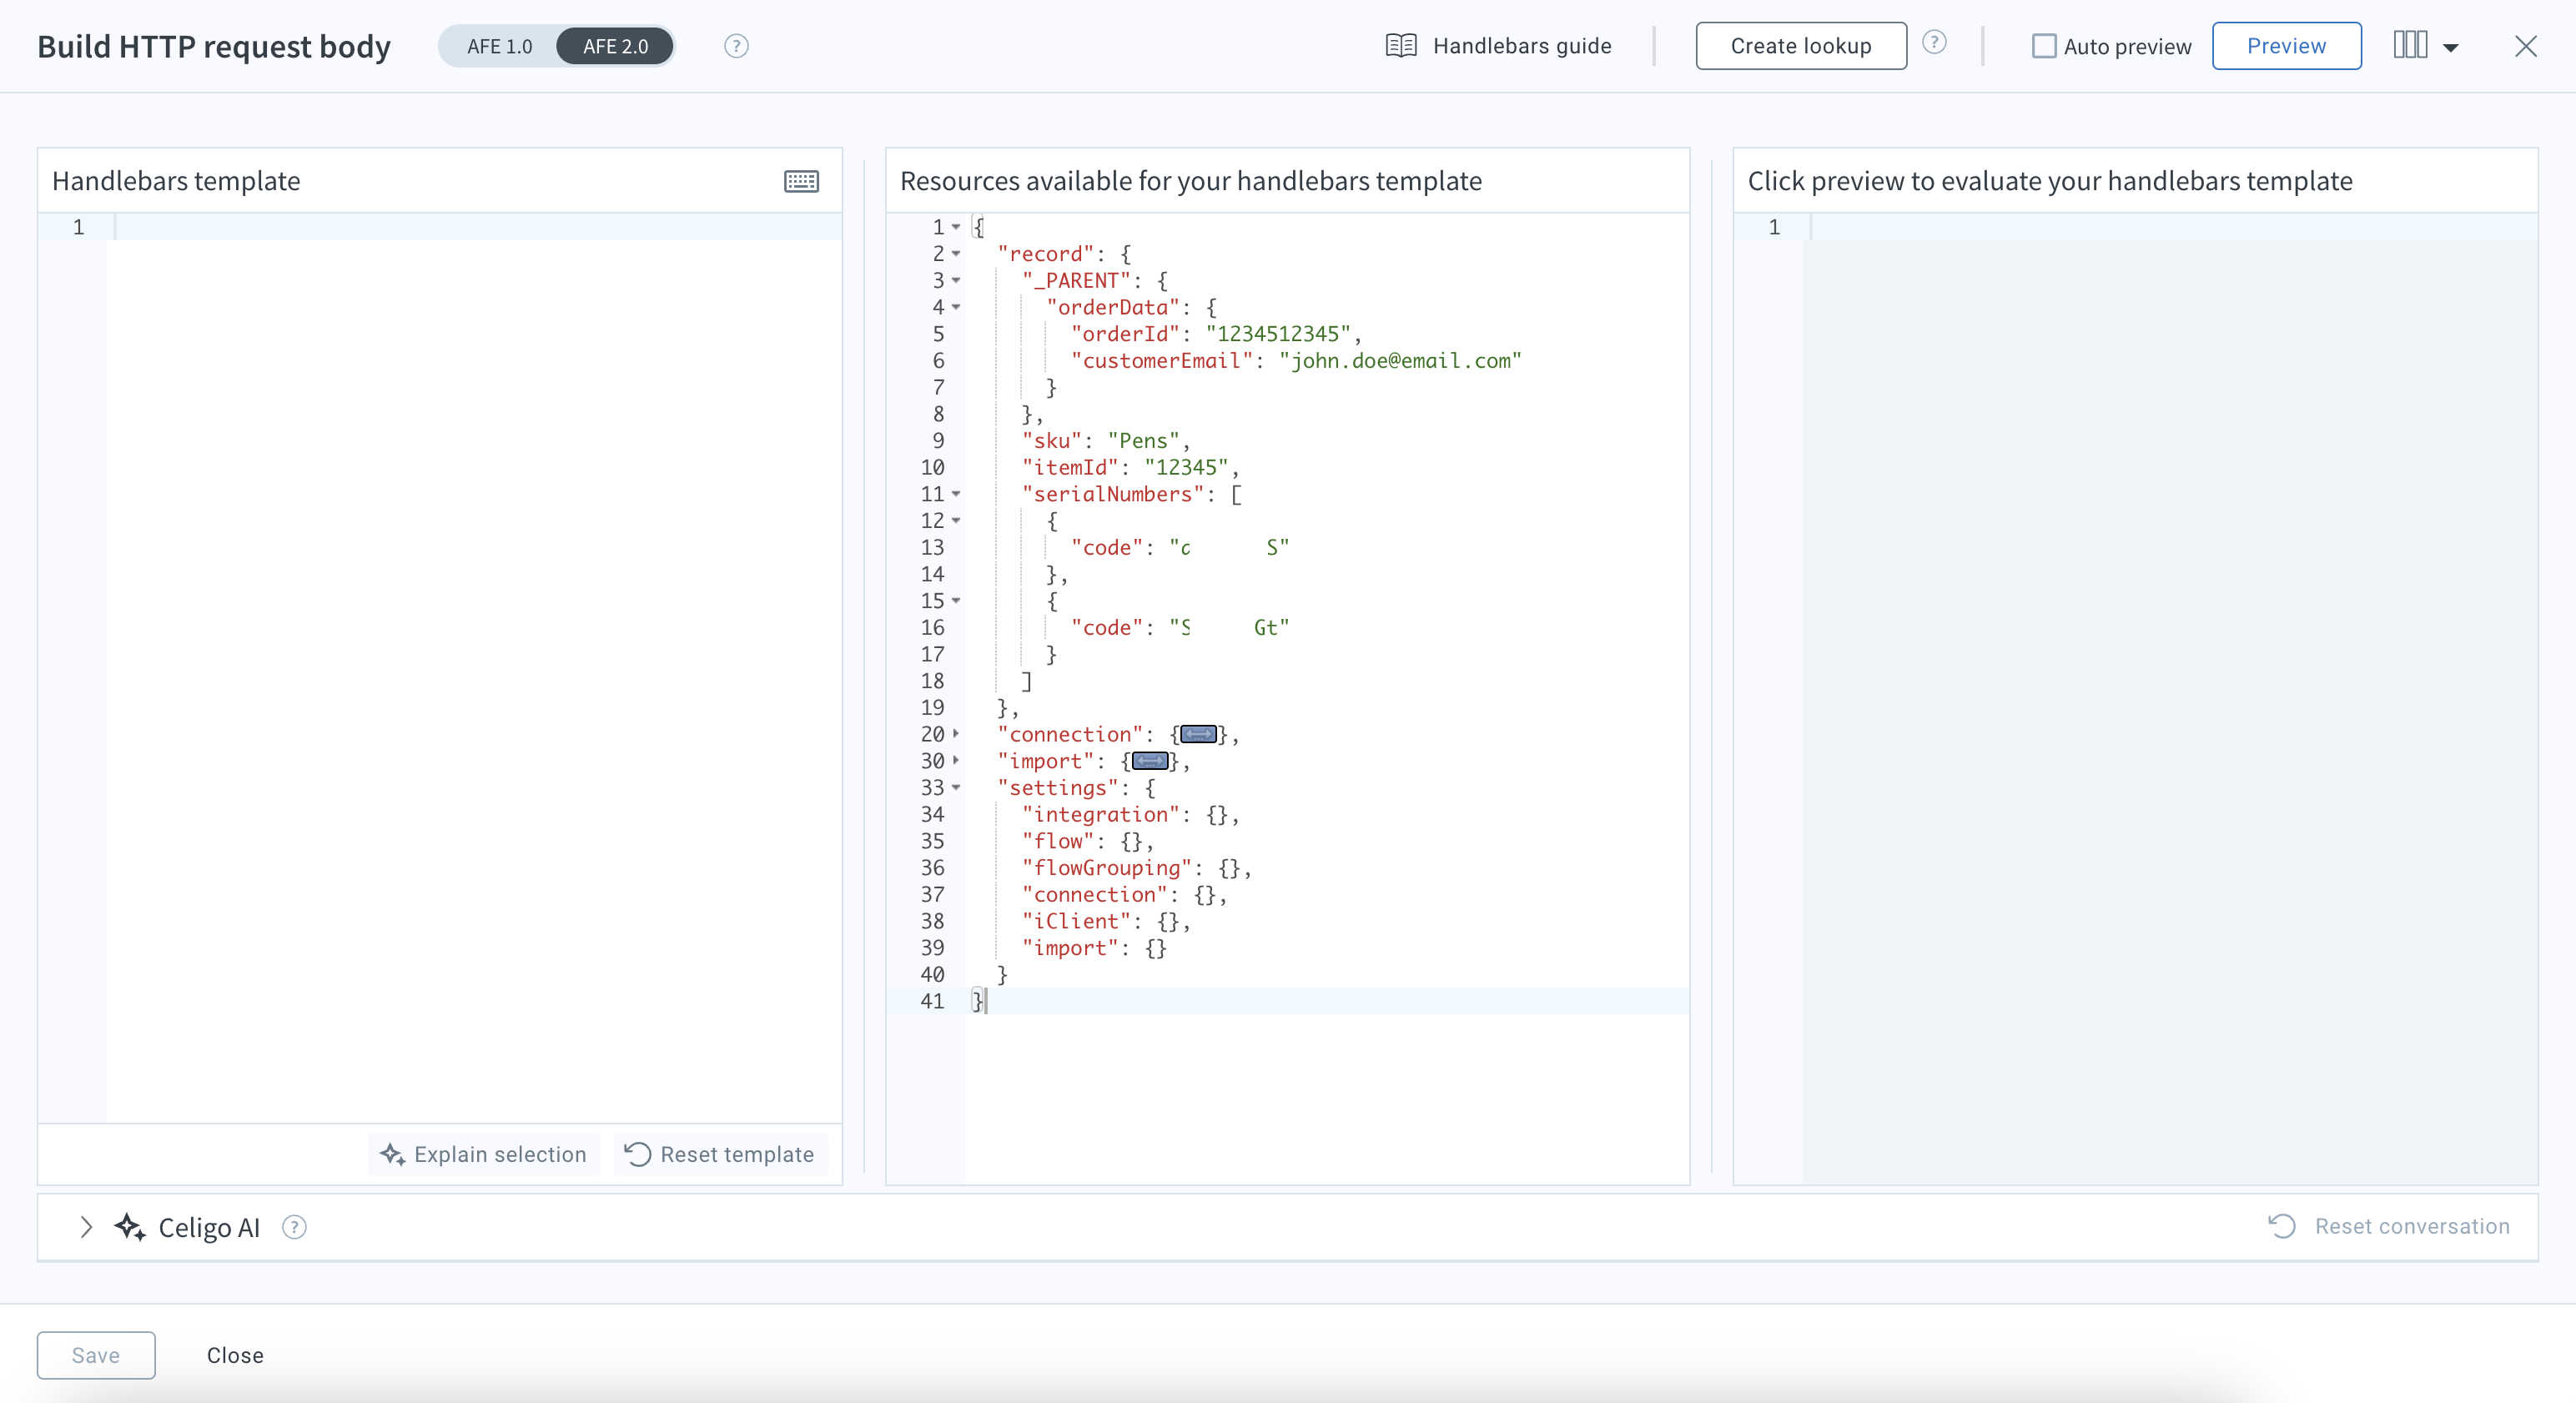
Task: Open the Handlebars guide book icon
Action: pyautogui.click(x=1401, y=46)
